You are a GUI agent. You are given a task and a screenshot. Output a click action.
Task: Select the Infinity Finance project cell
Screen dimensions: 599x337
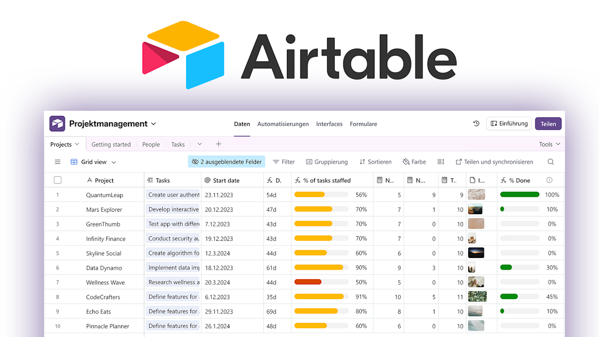point(106,239)
